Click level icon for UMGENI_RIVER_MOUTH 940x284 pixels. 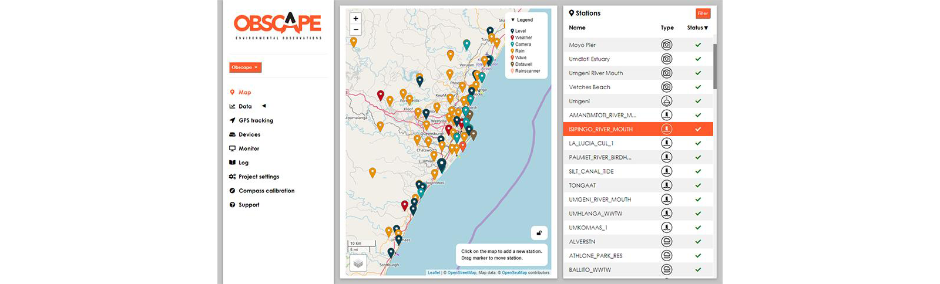tap(666, 200)
